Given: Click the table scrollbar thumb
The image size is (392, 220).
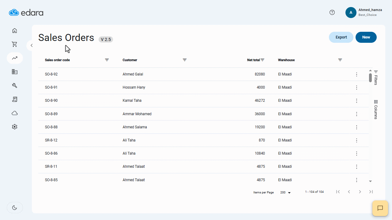Looking at the screenshot, I should click(x=370, y=78).
